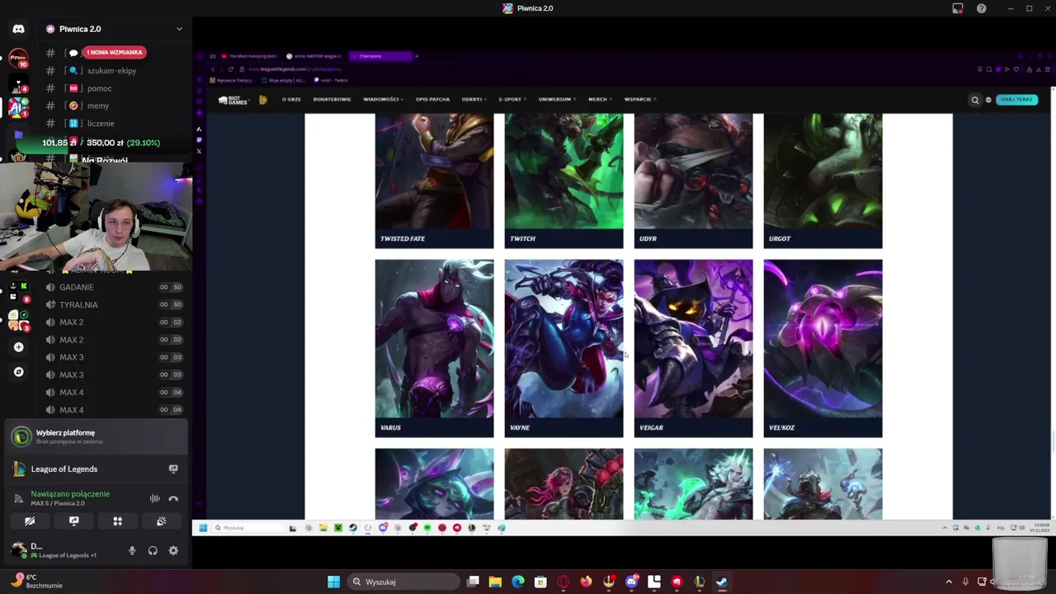
Task: Open Discord direct messages home icon
Action: (18, 29)
